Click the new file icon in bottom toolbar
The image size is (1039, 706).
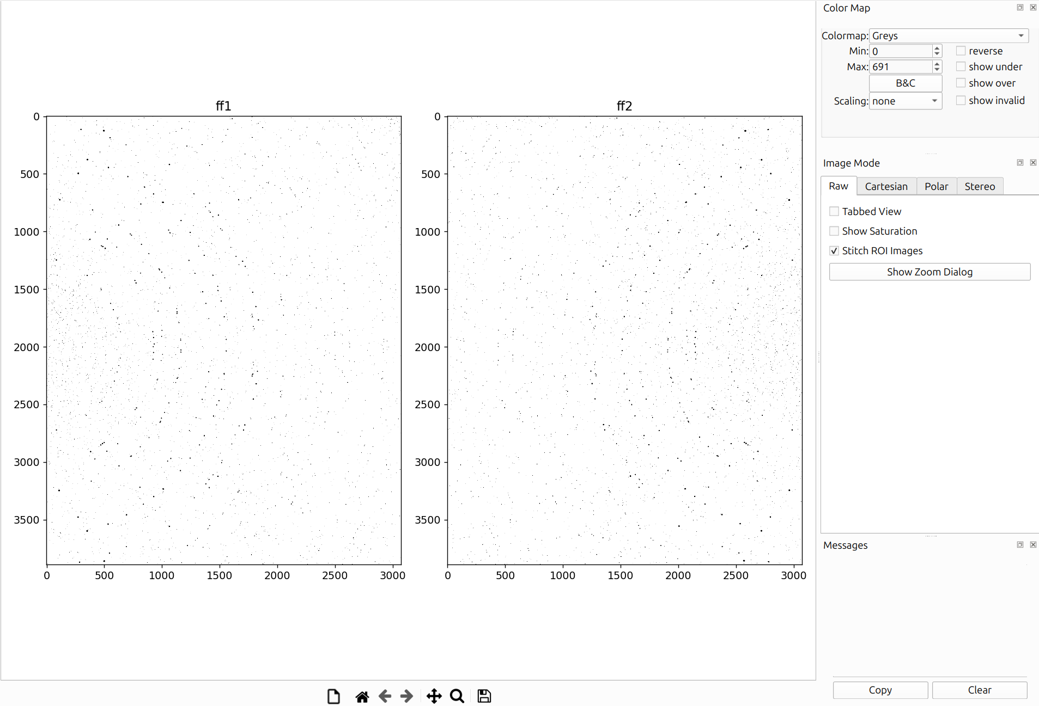[x=333, y=696]
